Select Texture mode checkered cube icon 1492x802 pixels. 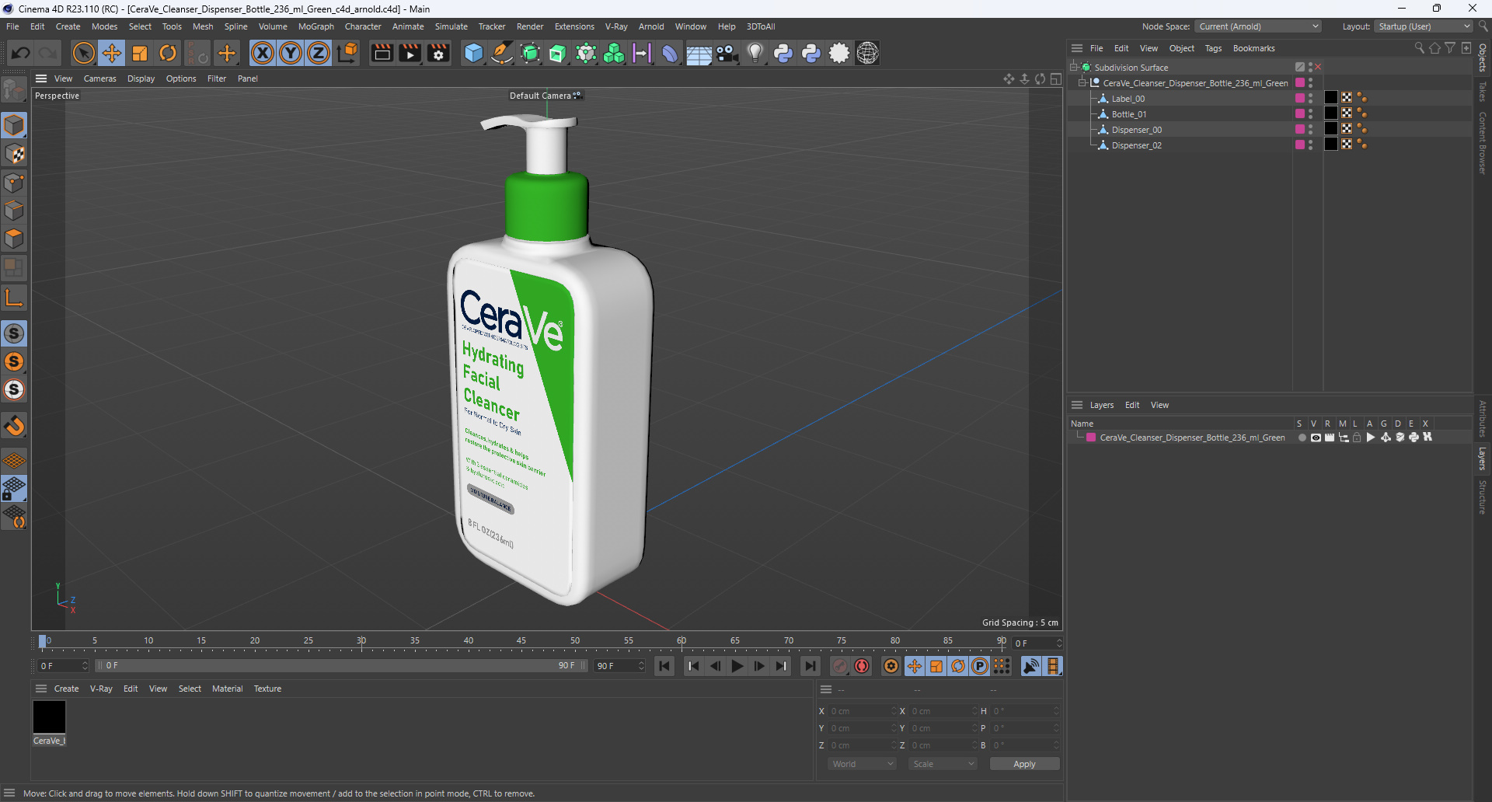click(x=15, y=154)
